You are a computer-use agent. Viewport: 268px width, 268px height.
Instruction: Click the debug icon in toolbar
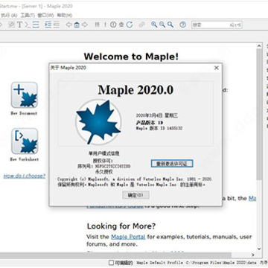[x=121, y=25]
